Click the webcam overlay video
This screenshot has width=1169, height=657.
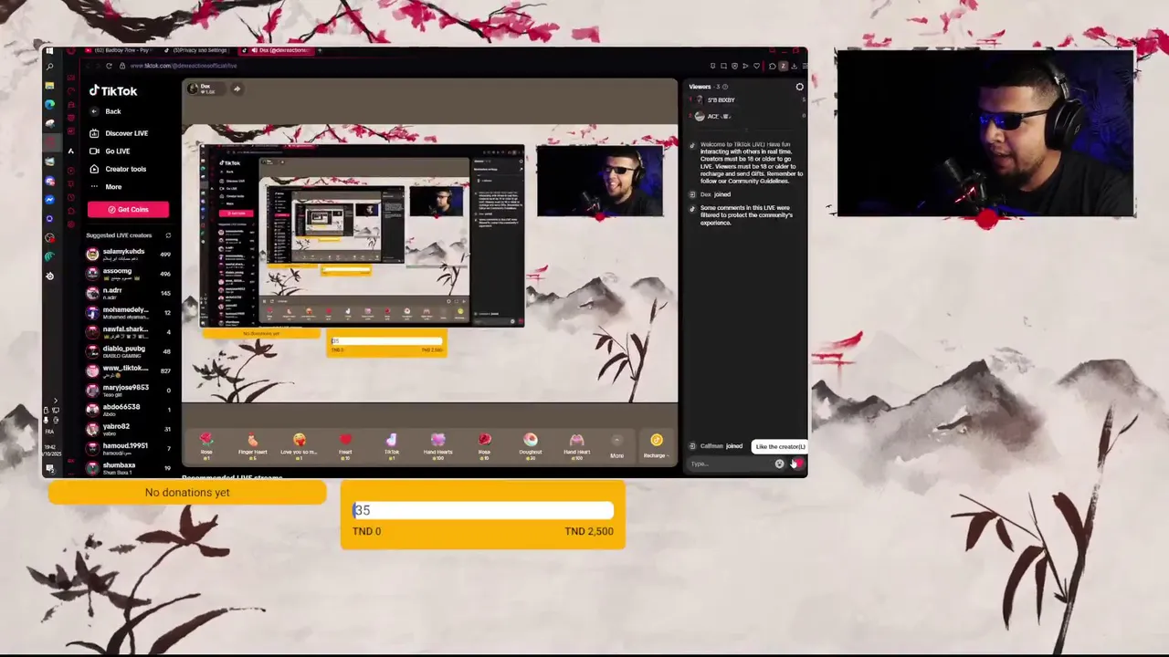click(985, 133)
